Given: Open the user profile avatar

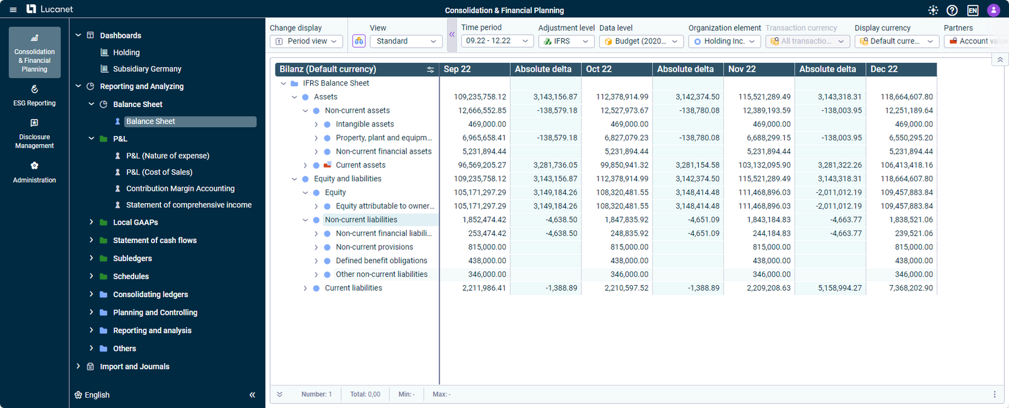Looking at the screenshot, I should tap(993, 10).
